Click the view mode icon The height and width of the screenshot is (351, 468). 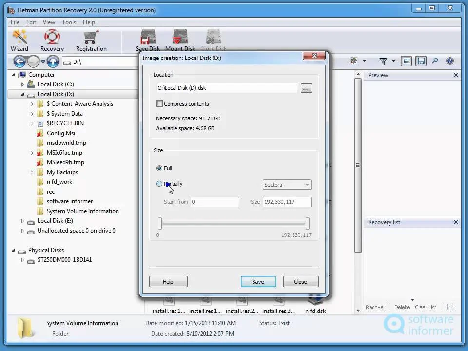pyautogui.click(x=354, y=61)
